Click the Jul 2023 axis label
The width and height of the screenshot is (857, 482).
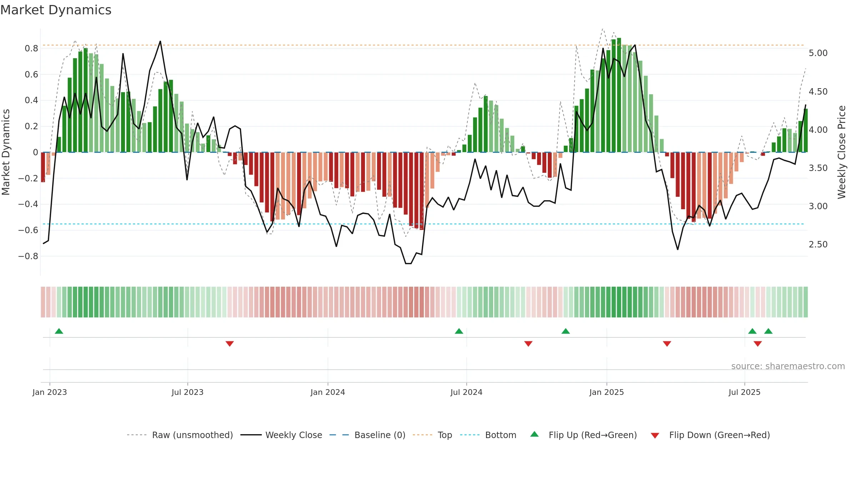tap(187, 392)
